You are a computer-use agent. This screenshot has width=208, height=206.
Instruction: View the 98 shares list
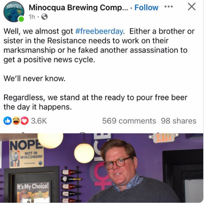[178, 121]
